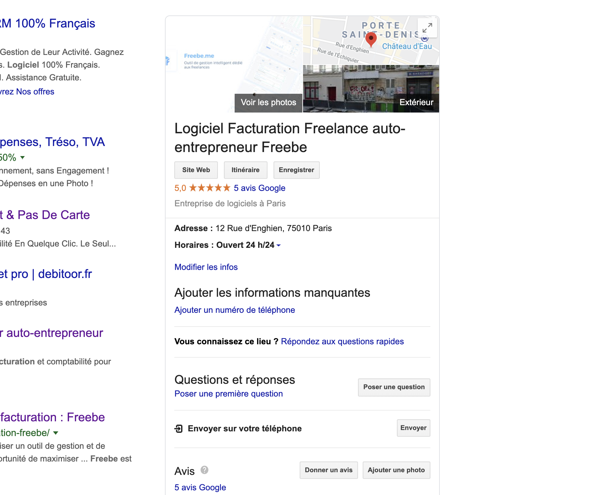Click the Envoyer button

pos(413,428)
